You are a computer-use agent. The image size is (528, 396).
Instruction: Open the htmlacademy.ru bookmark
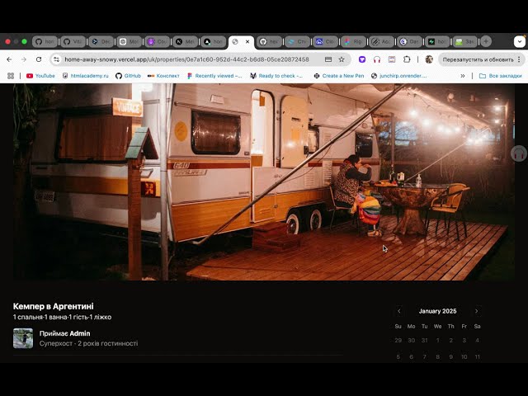(x=86, y=76)
